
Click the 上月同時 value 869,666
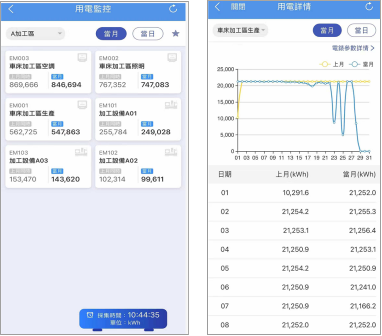point(23,85)
